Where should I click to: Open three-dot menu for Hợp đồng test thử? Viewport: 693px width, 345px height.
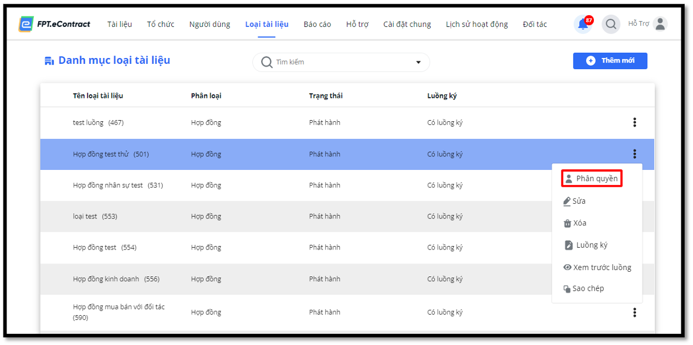click(635, 154)
